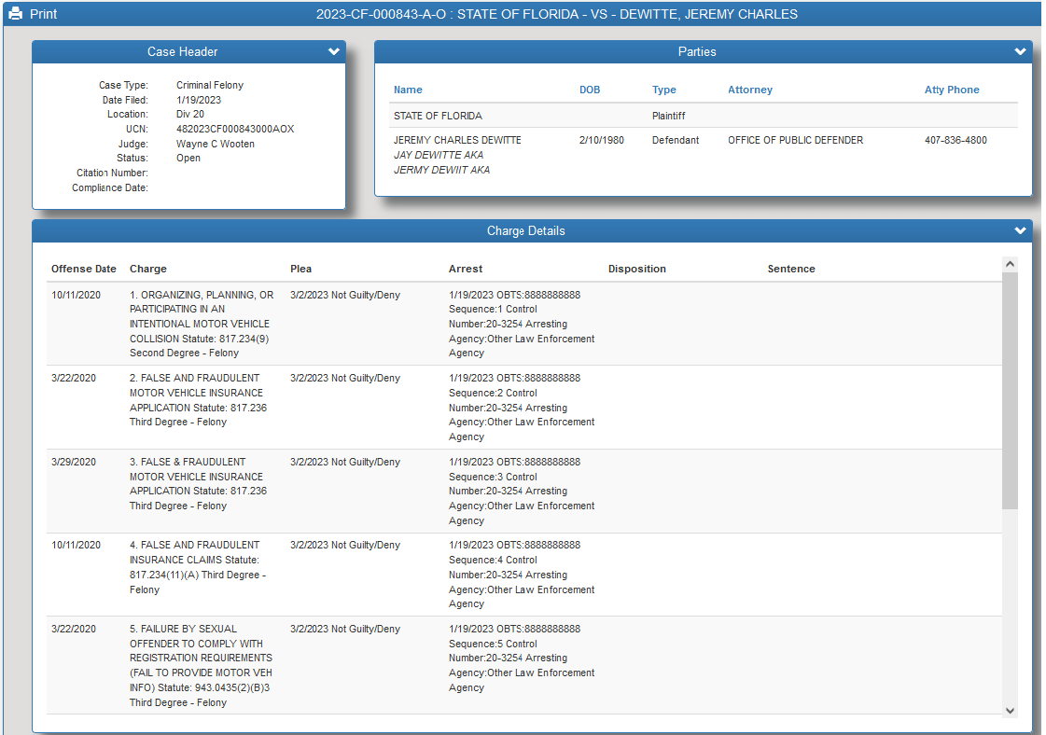This screenshot has width=1046, height=735.
Task: Click alias JAY DEWITTE AKA
Action: pyautogui.click(x=439, y=155)
